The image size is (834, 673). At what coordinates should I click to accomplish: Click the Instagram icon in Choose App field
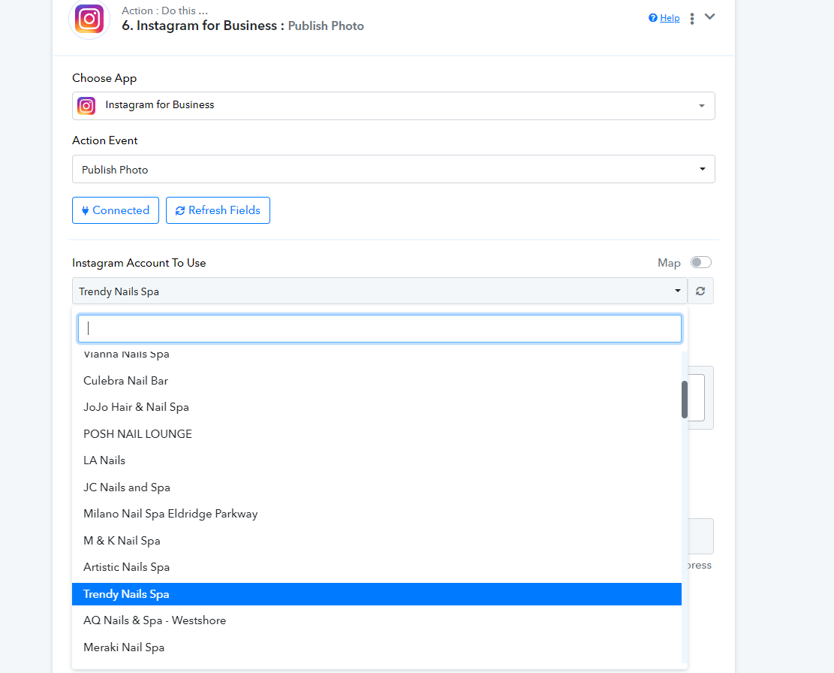tap(86, 106)
